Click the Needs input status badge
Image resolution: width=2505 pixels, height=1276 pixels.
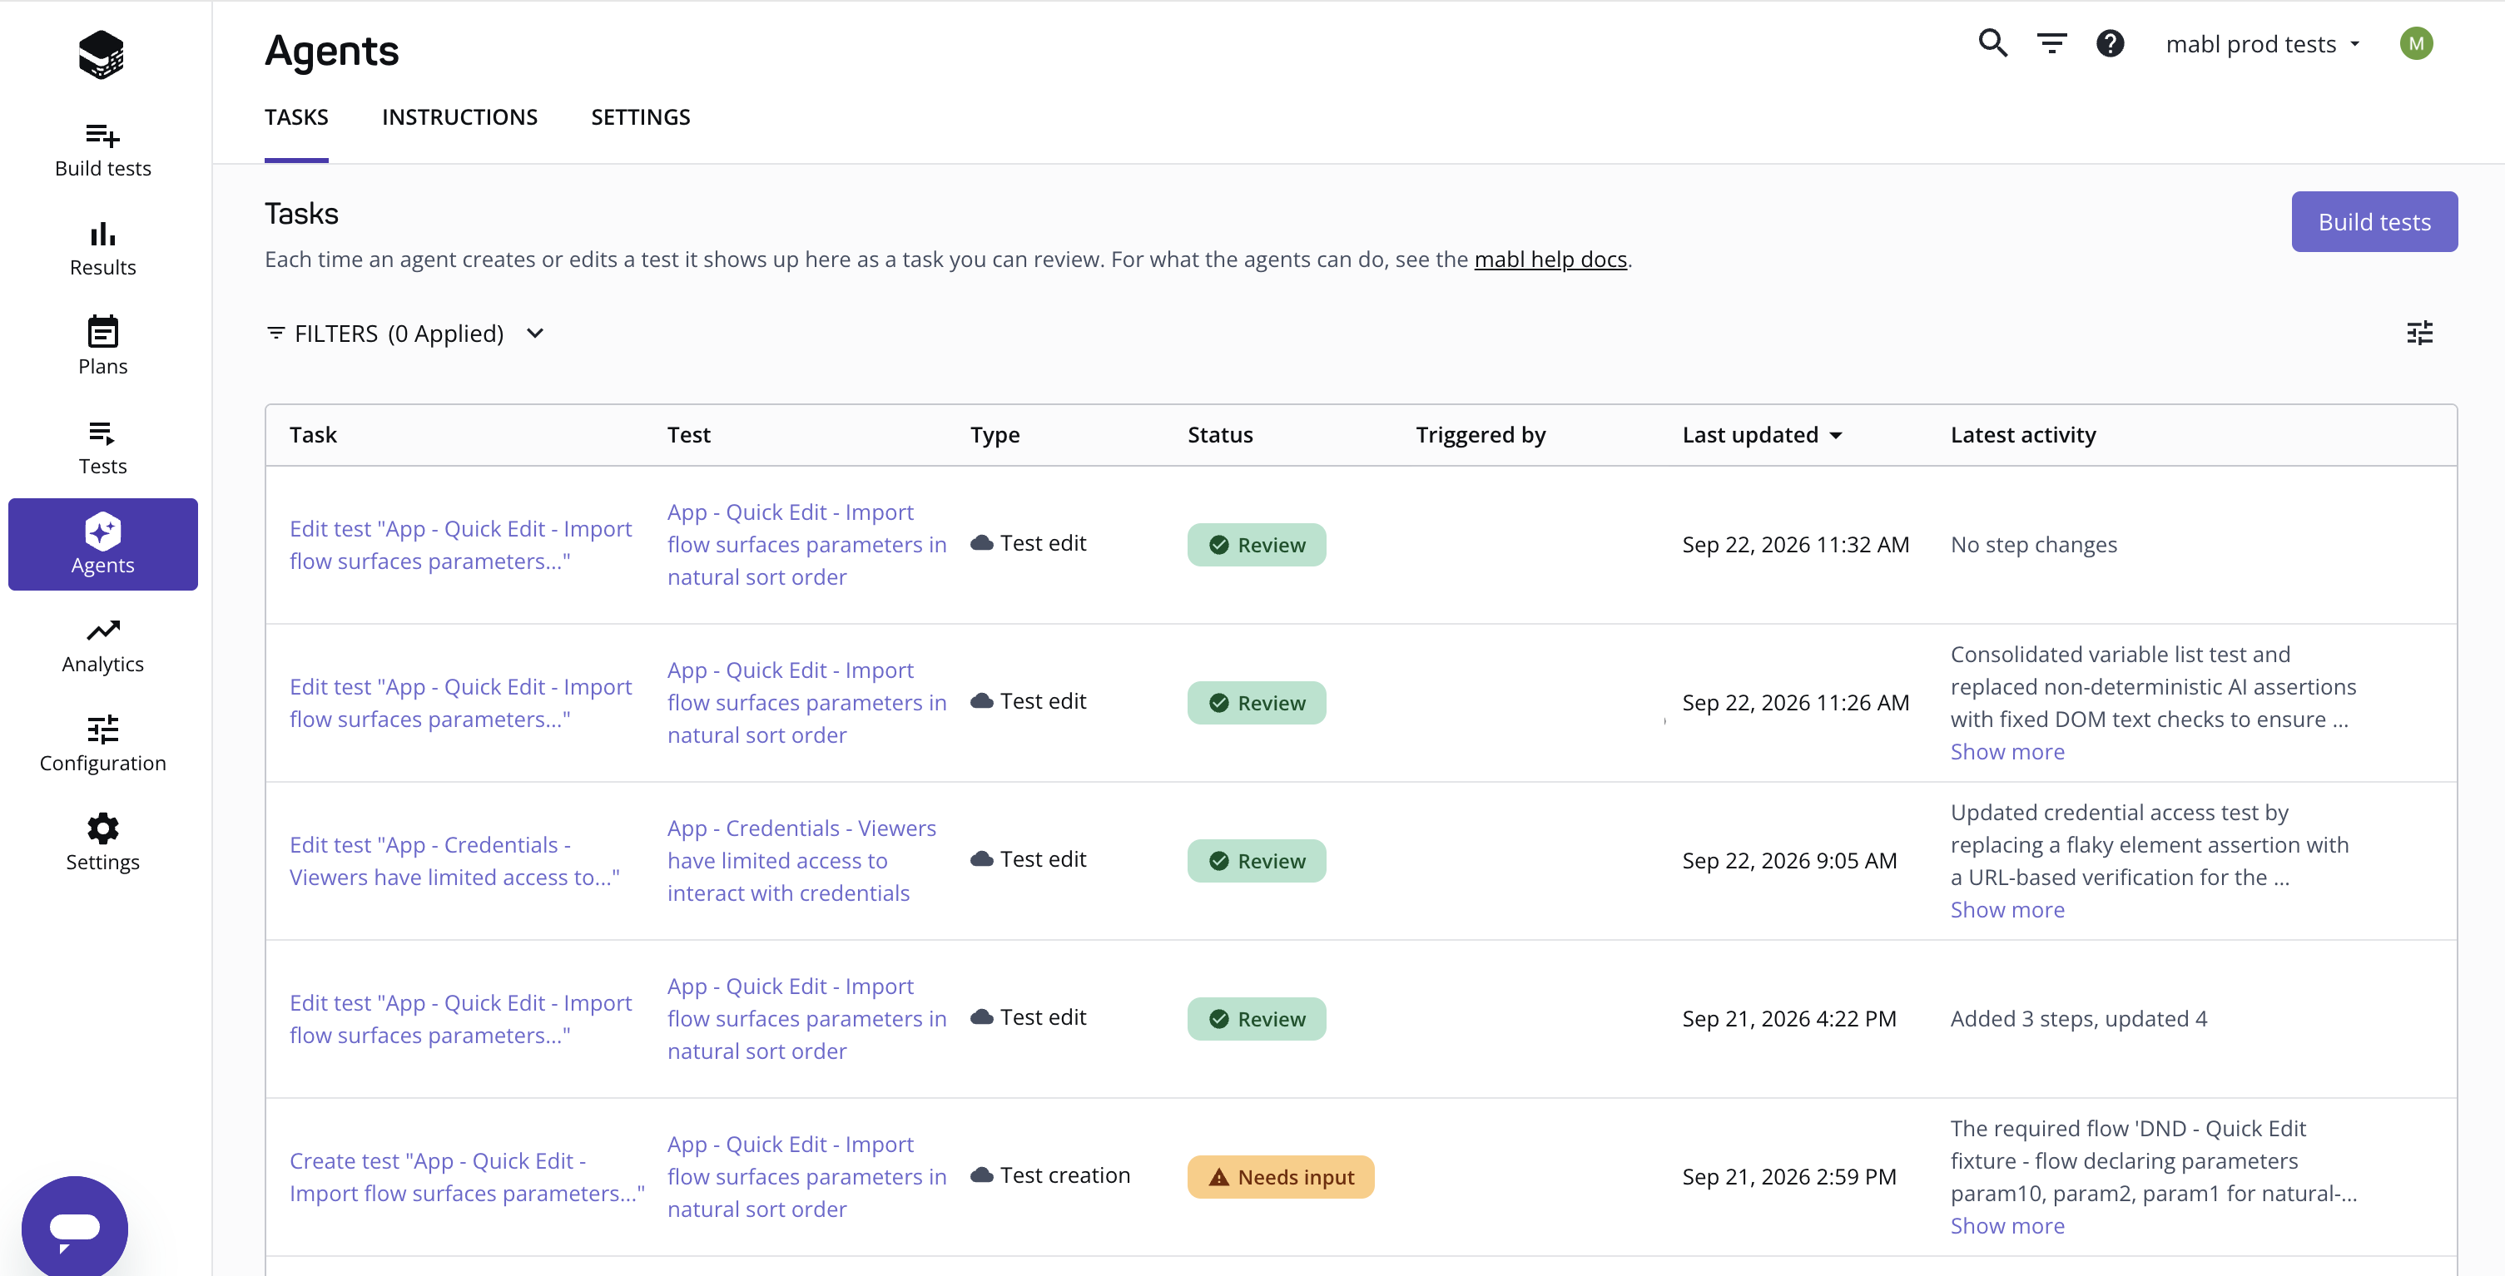[x=1280, y=1177]
